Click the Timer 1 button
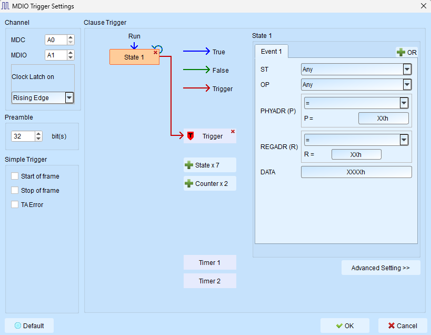This screenshot has width=431, height=335. pos(210,262)
